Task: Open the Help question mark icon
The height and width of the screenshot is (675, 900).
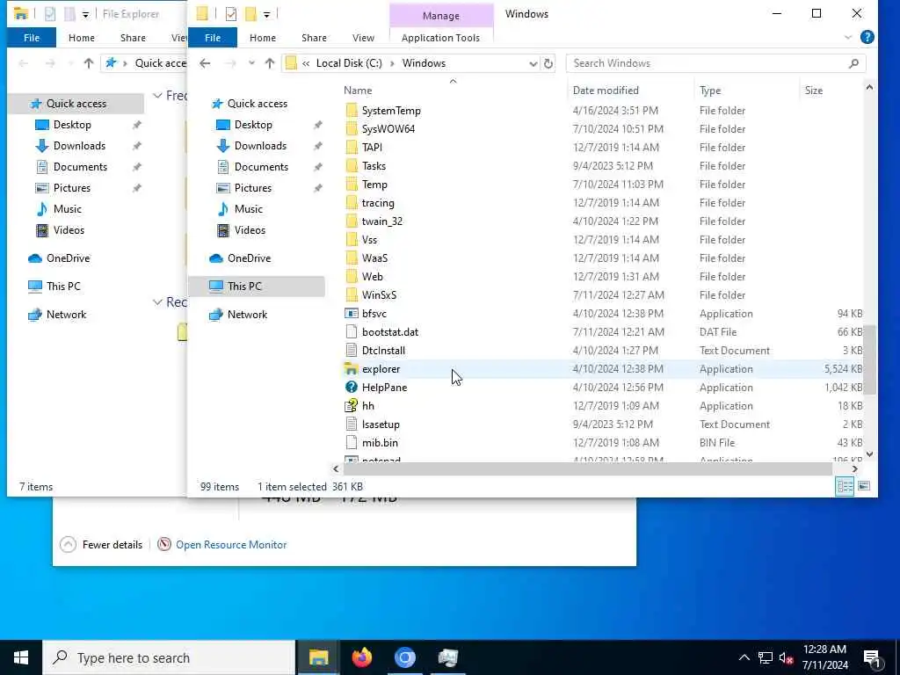Action: [x=867, y=37]
